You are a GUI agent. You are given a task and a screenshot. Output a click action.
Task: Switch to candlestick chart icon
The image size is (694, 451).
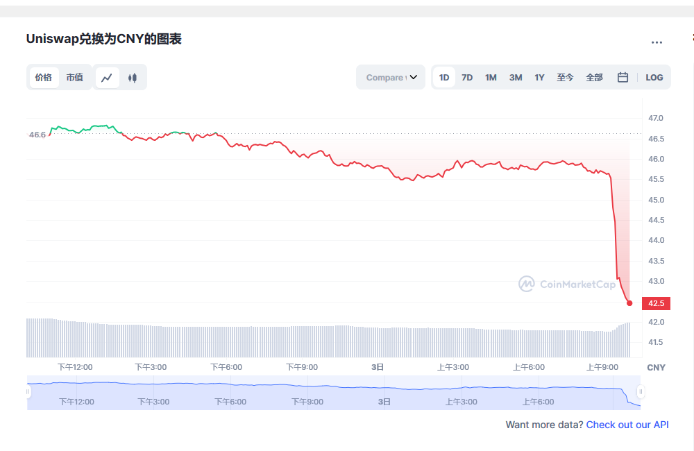click(x=133, y=78)
